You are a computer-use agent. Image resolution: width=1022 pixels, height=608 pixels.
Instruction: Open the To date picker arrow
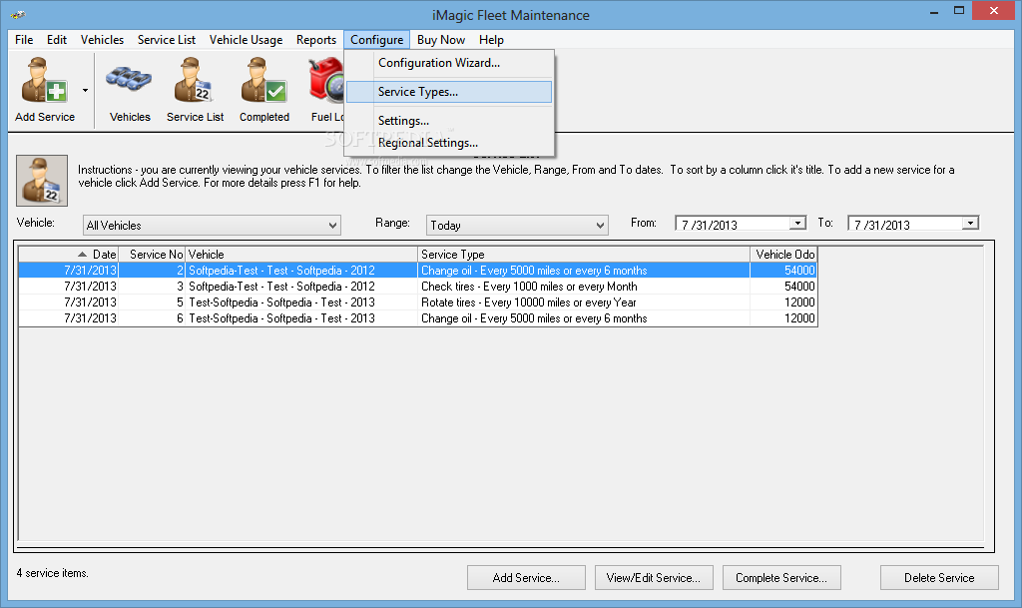pos(970,223)
